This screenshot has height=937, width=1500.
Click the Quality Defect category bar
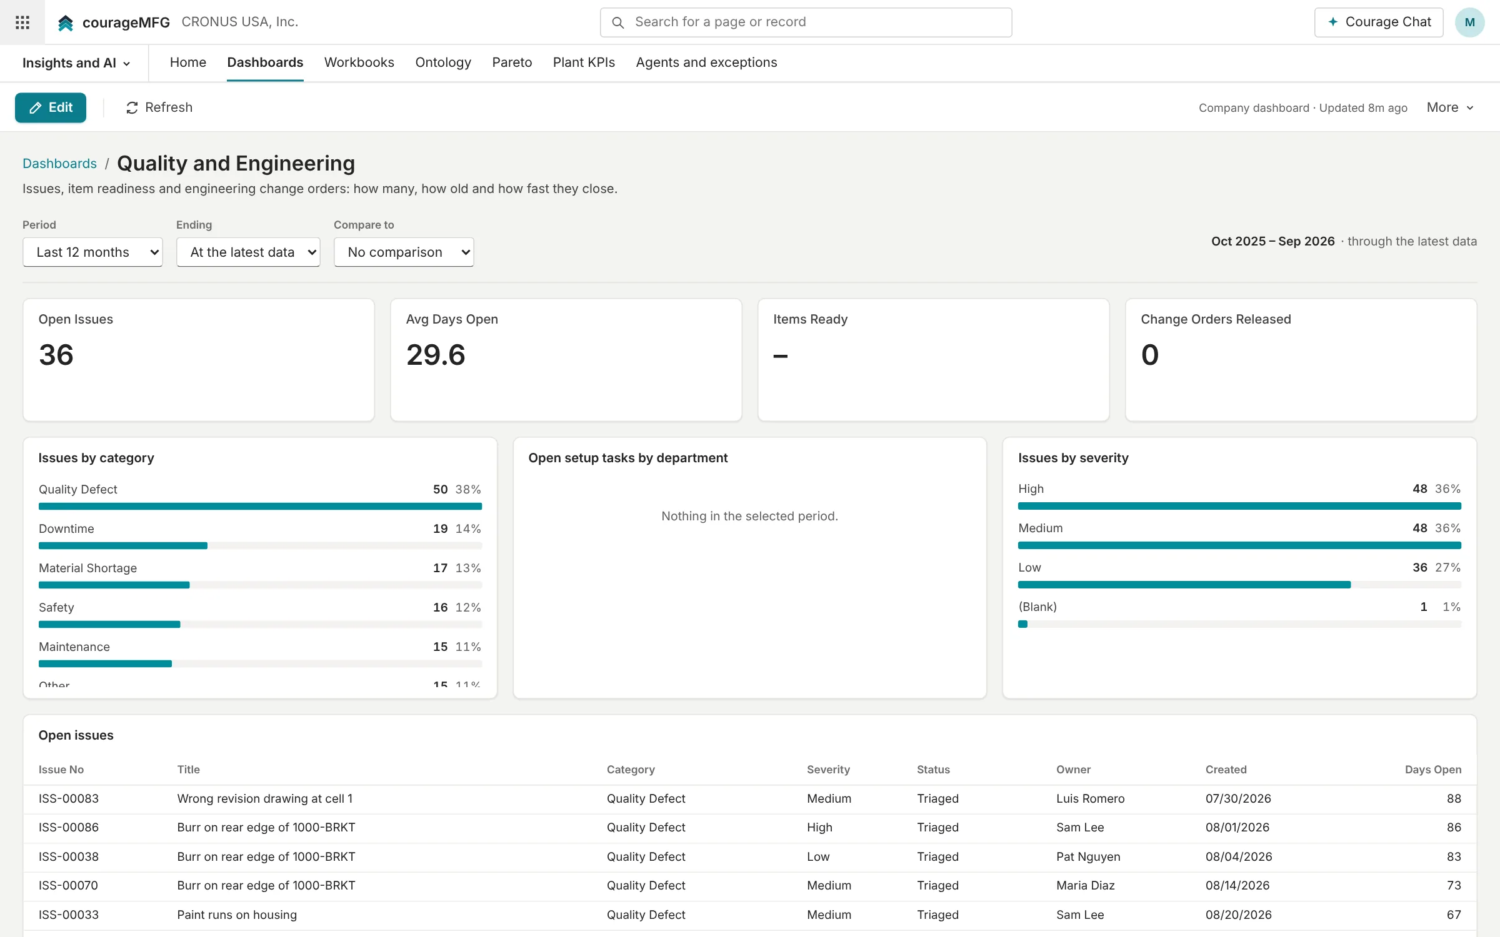(x=260, y=506)
